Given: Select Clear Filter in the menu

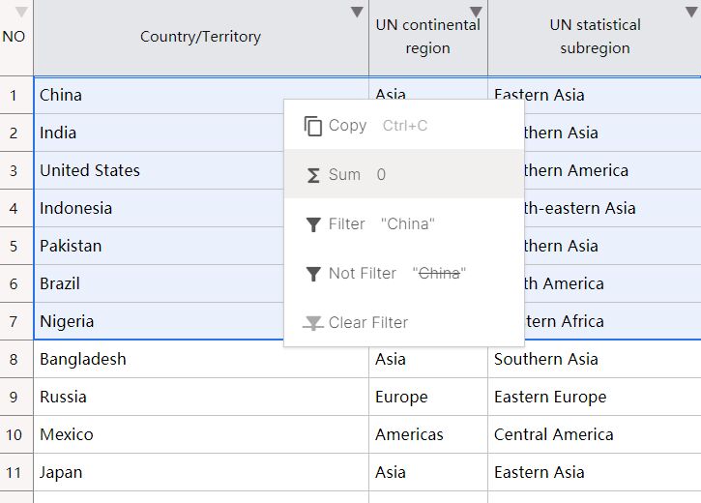Looking at the screenshot, I should coord(368,323).
